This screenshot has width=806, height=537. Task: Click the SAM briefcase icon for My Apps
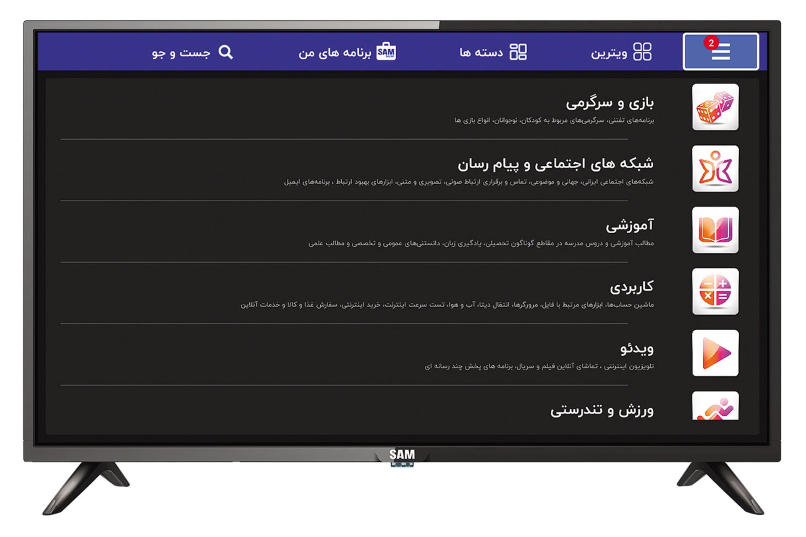coord(386,52)
